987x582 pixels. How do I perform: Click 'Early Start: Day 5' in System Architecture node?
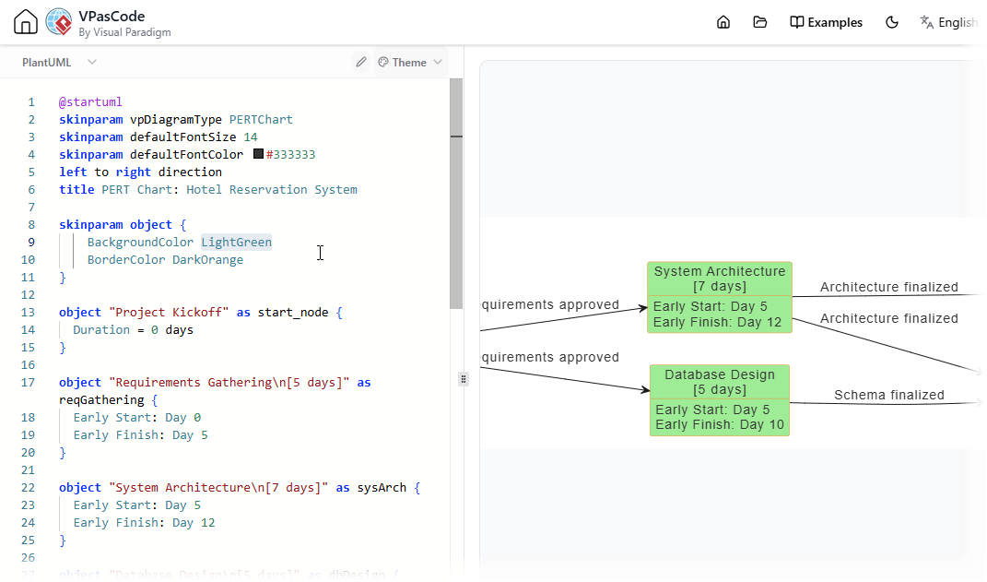click(x=710, y=306)
